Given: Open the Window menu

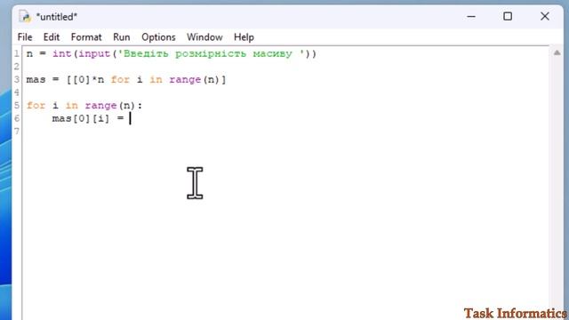Looking at the screenshot, I should tap(204, 37).
